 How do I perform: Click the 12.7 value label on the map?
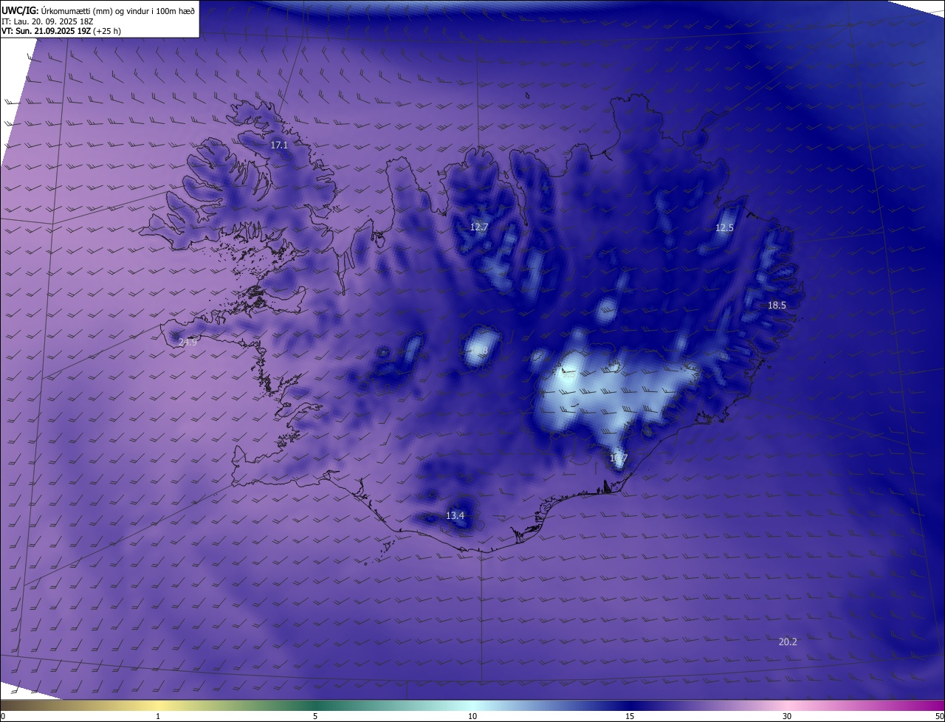[479, 227]
